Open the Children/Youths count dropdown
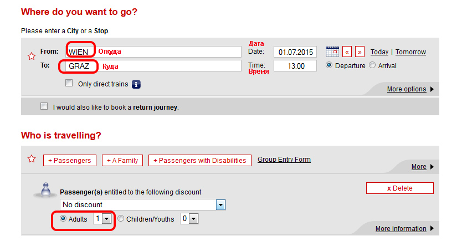Screen dimensions: 462x241 pos(189,219)
